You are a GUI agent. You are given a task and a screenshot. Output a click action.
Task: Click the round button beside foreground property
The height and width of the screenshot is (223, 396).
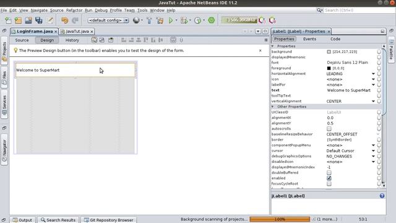coord(379,68)
